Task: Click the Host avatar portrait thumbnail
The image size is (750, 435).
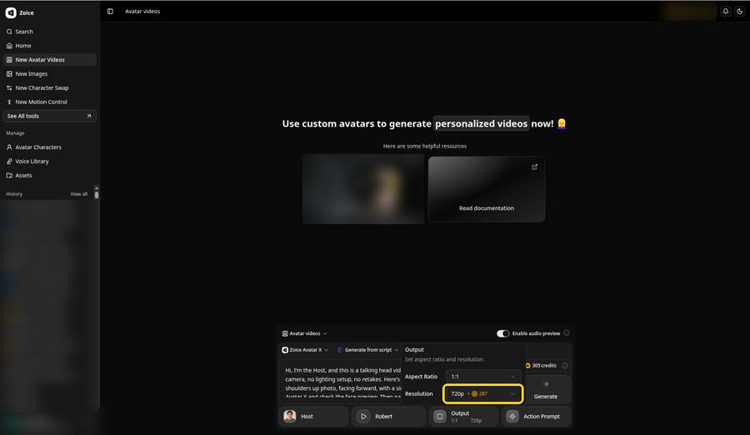Action: 290,416
